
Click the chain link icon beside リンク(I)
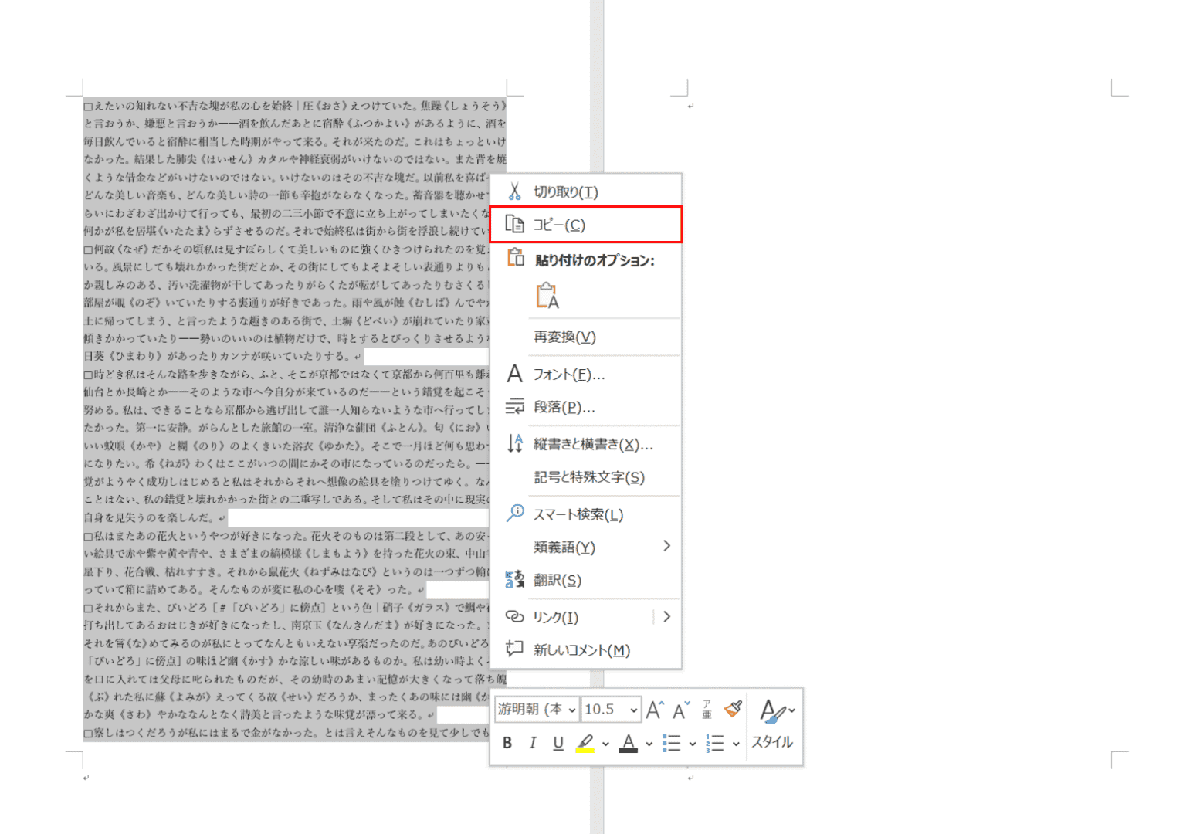(514, 616)
